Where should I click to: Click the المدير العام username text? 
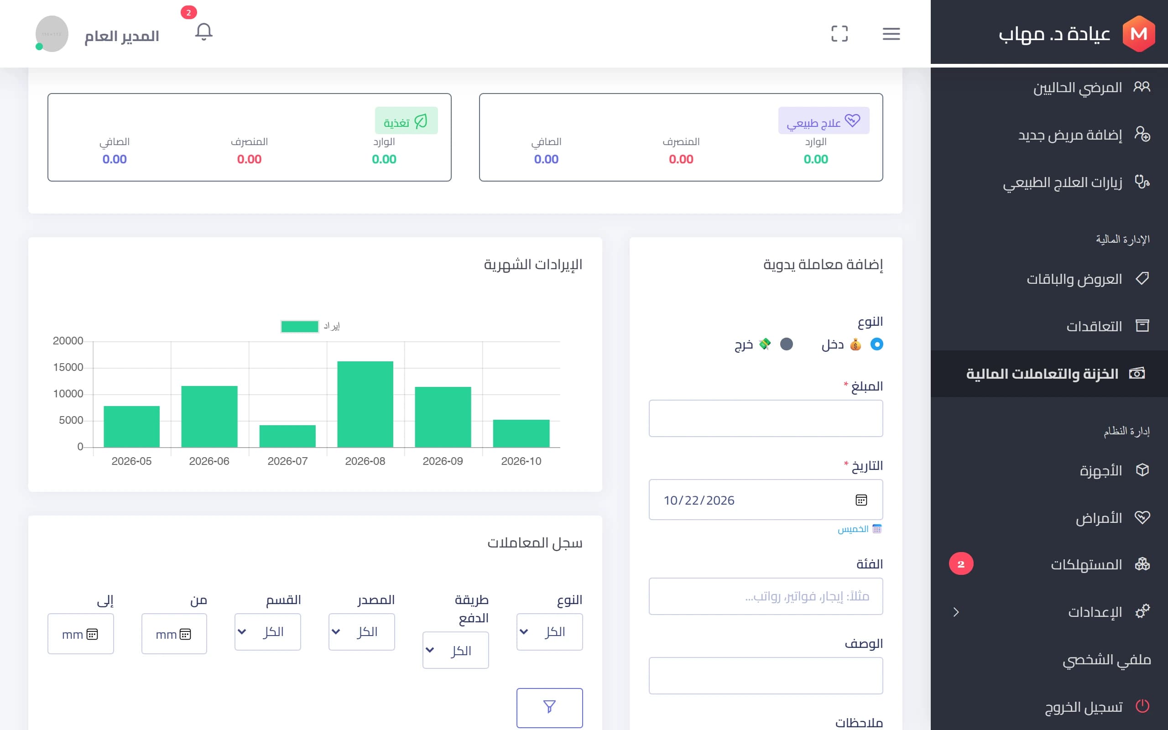click(122, 36)
